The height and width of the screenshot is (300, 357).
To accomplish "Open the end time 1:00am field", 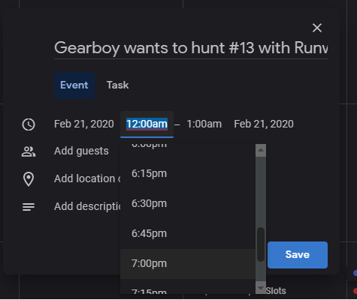I will pos(204,124).
